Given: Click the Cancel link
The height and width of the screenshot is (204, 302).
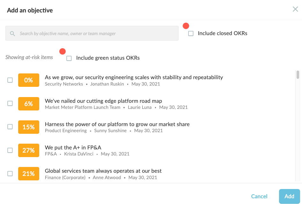Looking at the screenshot, I should 259,196.
